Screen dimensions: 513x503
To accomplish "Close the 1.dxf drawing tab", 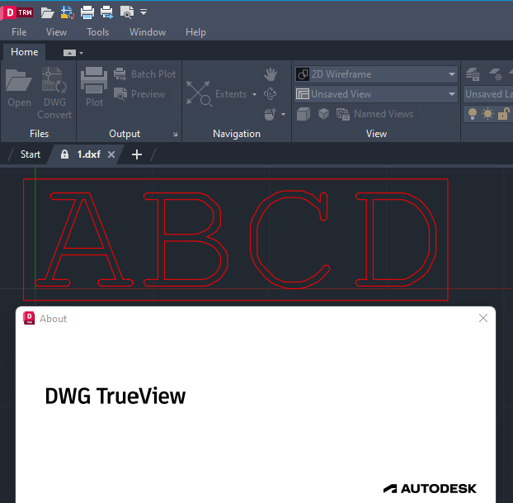I will coord(111,154).
